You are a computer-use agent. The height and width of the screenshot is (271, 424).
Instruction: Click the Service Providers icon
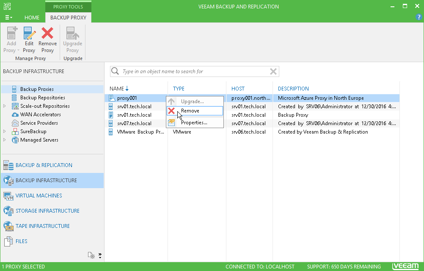(x=15, y=123)
